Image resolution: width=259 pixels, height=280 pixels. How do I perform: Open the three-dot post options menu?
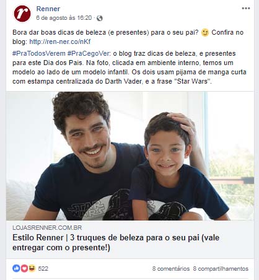point(246,8)
